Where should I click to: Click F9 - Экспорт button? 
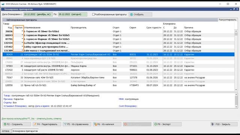167,124
